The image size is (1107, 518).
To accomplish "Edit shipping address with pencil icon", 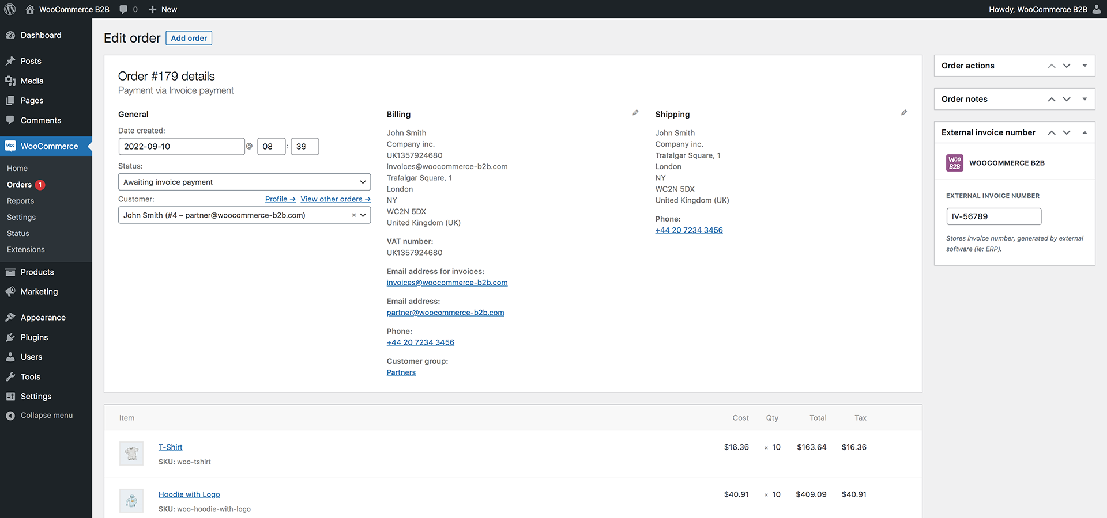I will click(x=904, y=113).
